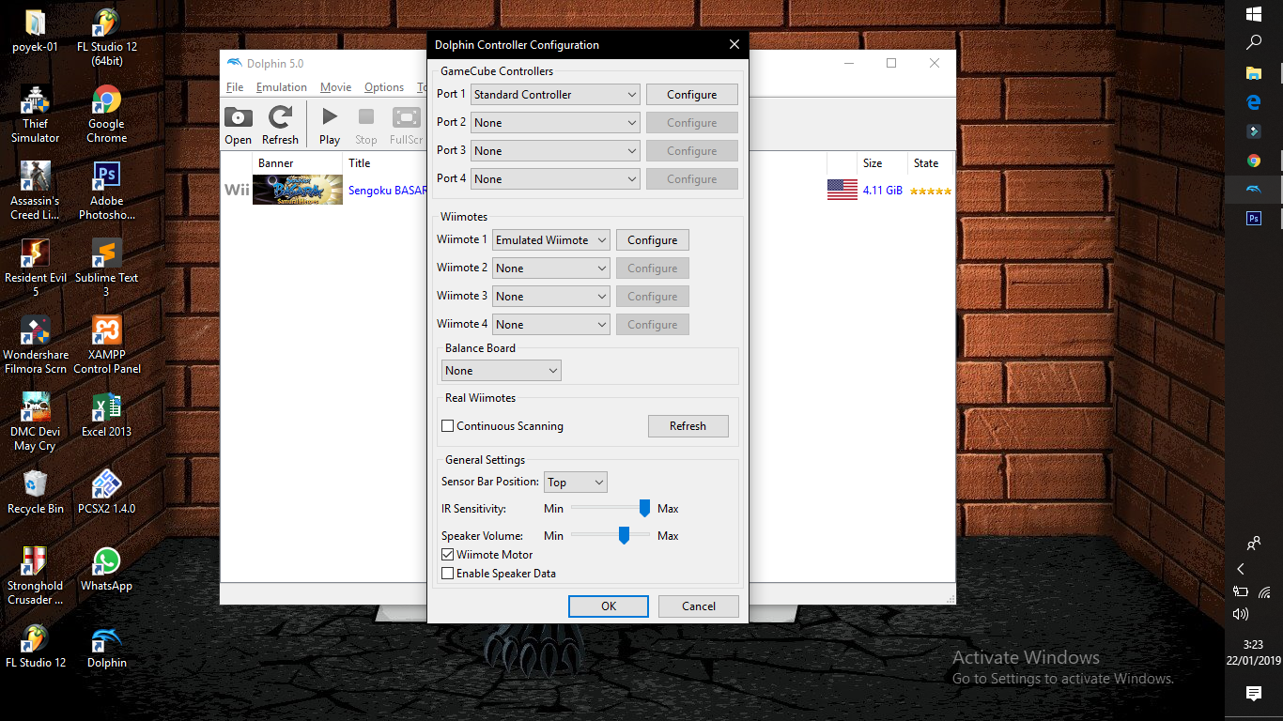Click Configure button for Port 1
This screenshot has height=721, width=1283.
click(x=691, y=95)
